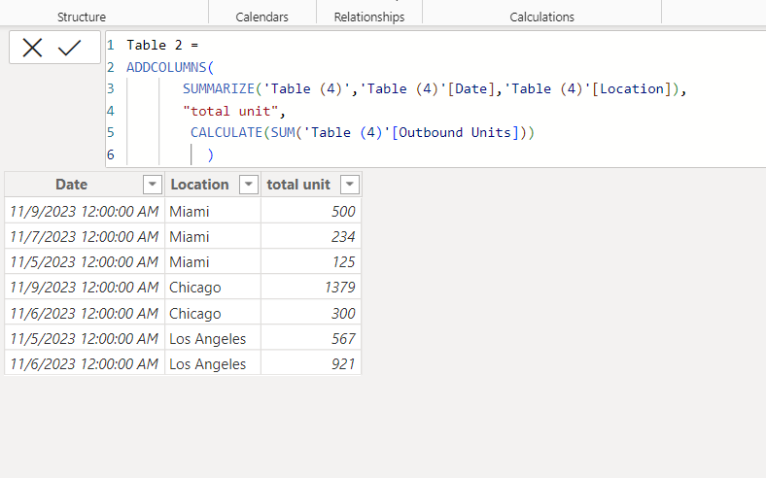Select the 11/9/2023 date cell for Chicago

tap(84, 288)
